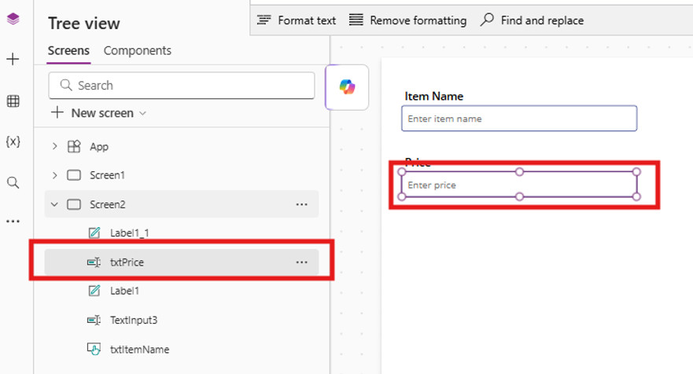The height and width of the screenshot is (374, 693).
Task: Open the Screen2 more options ellipsis
Action: (301, 204)
